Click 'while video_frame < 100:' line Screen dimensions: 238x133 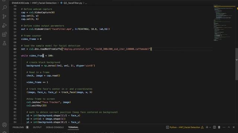click(37, 56)
